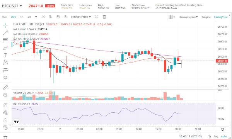This screenshot has width=232, height=139.
Task: Click the toolbar trash delete icon
Action: (104, 17)
